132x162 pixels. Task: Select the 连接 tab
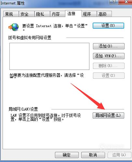point(73,14)
